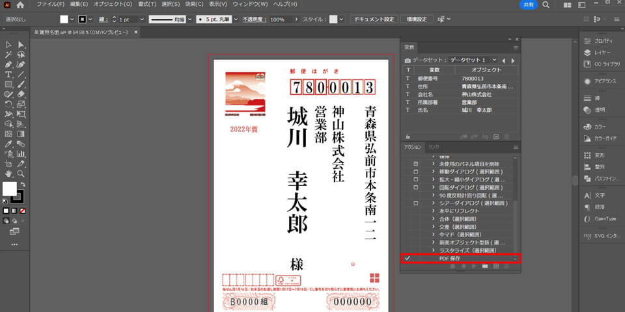625x312 pixels.
Task: Click the white fill color swatch in control bar
Action: pos(64,19)
